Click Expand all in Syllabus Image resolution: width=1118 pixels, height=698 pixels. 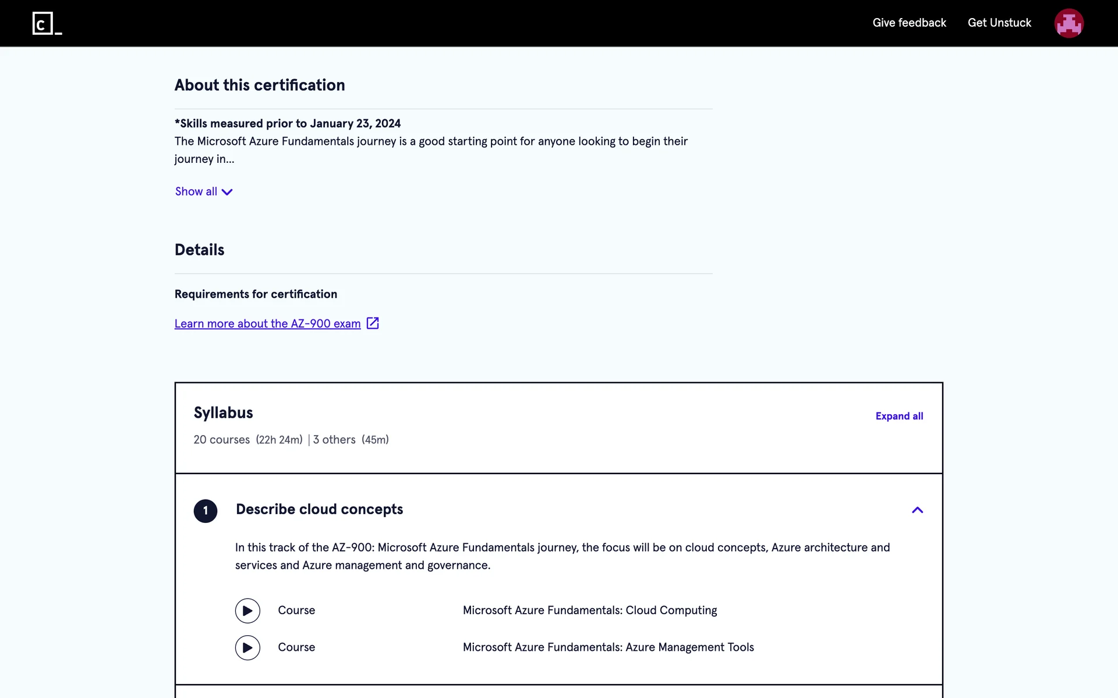pos(899,416)
